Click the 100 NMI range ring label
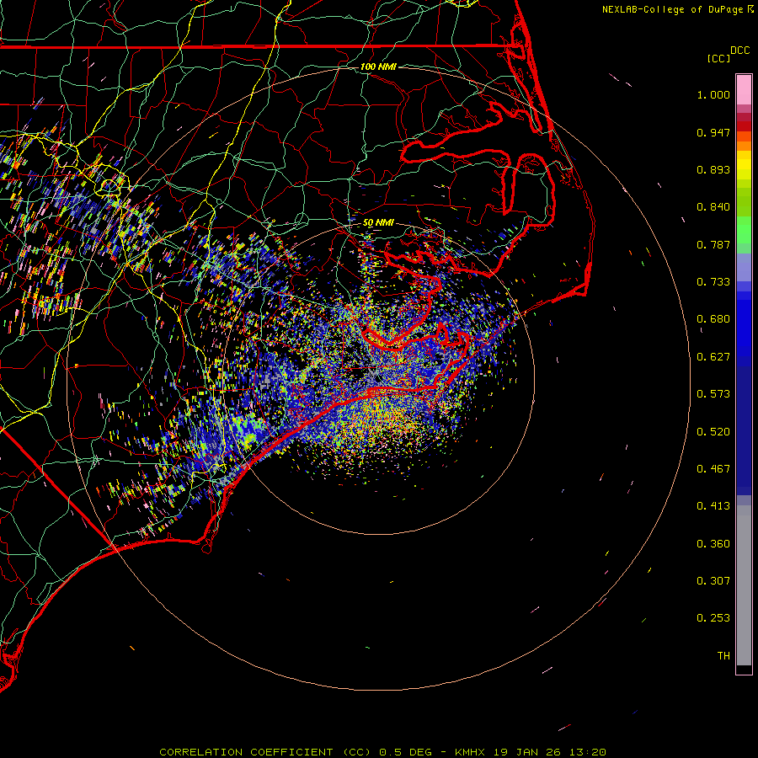The height and width of the screenshot is (758, 758). 378,67
